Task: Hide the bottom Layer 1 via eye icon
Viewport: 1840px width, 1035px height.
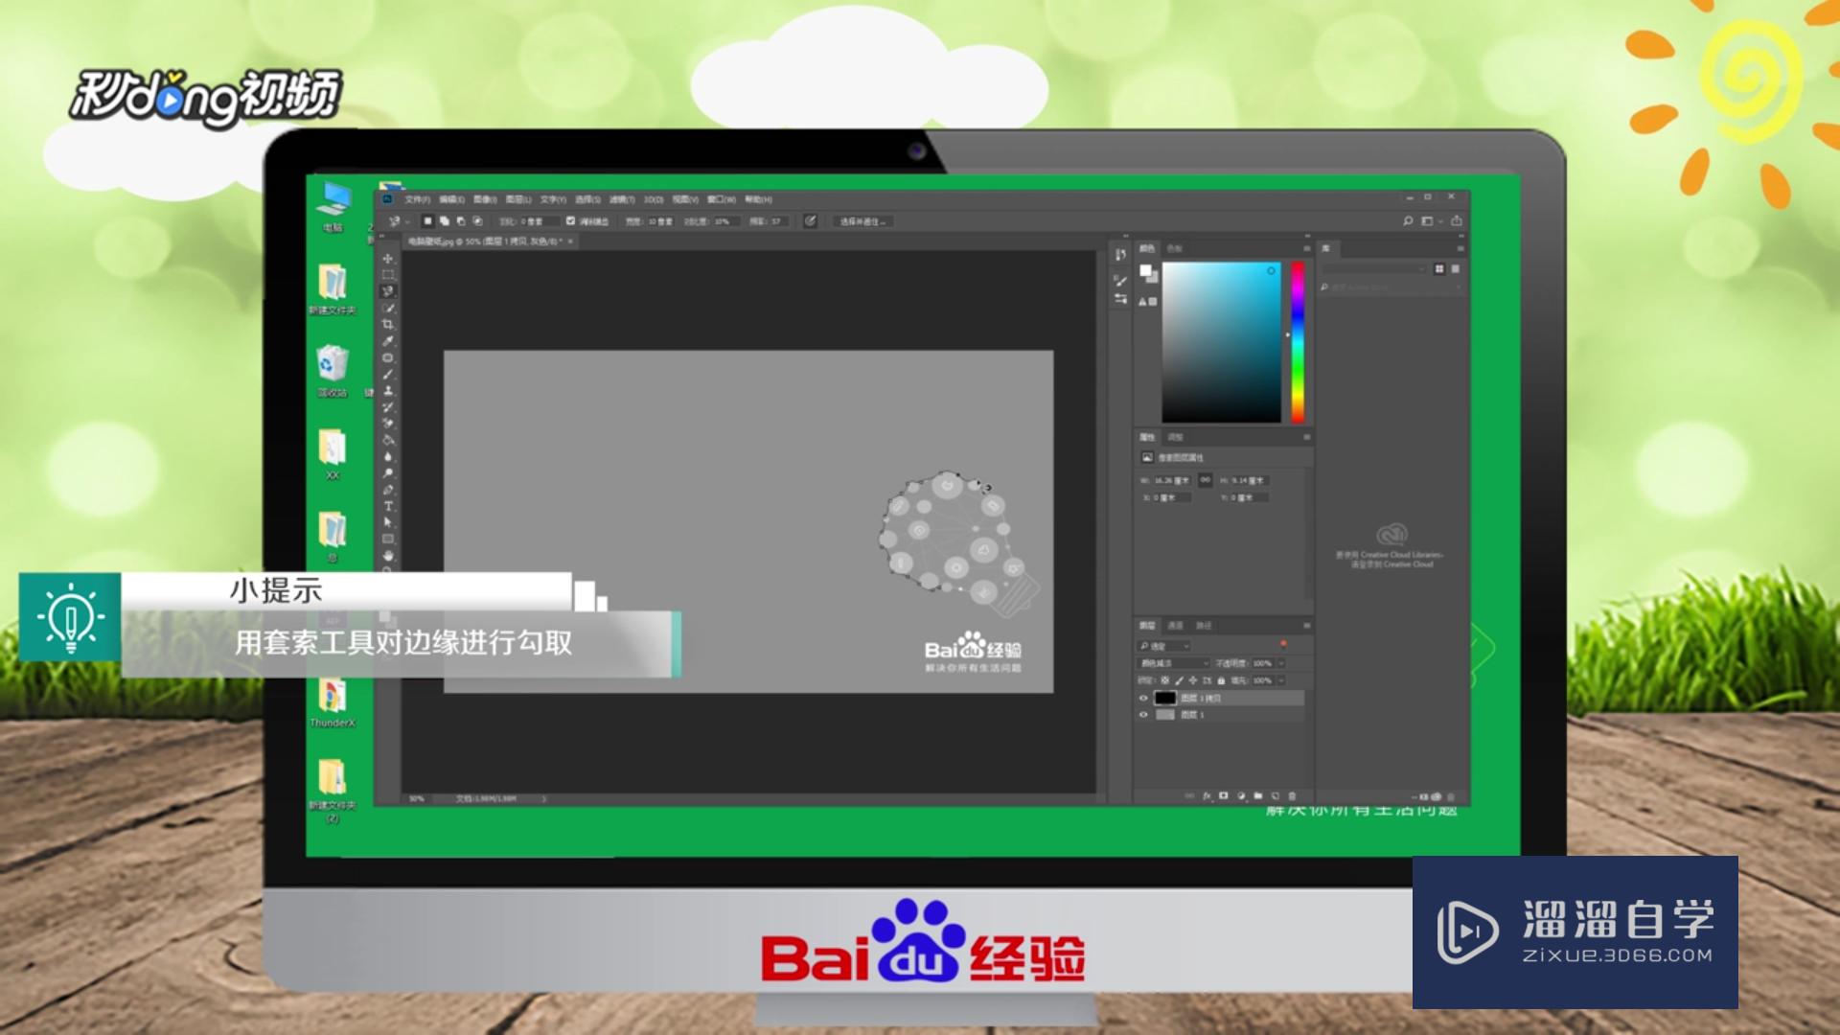Action: [1143, 715]
